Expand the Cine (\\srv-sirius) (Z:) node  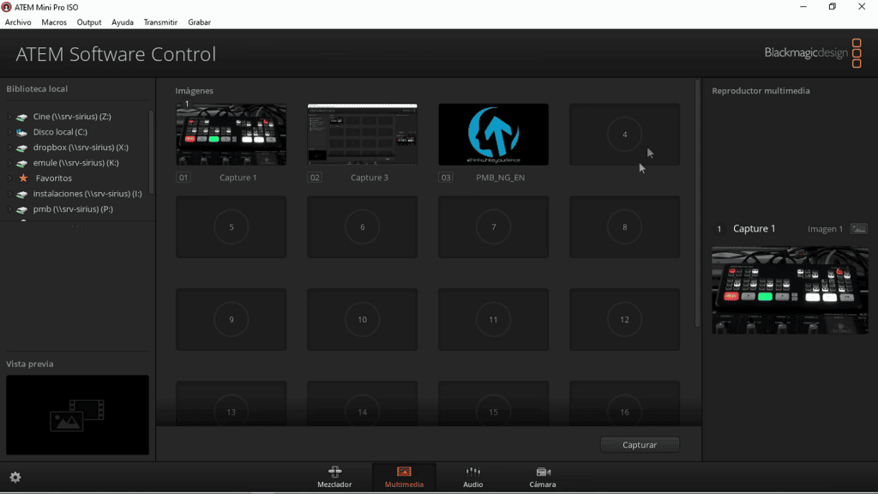click(9, 117)
